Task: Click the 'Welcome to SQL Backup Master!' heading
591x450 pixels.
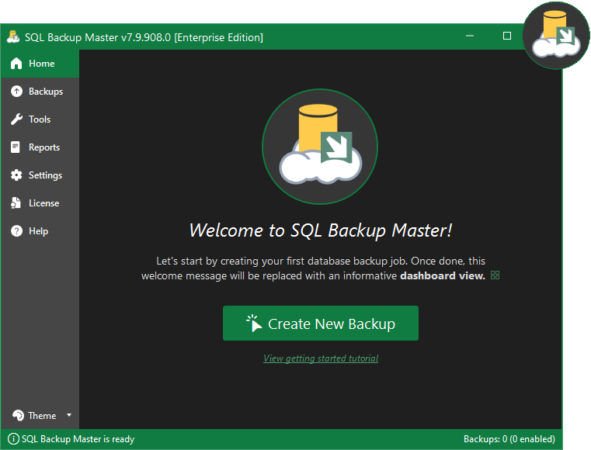Action: (x=321, y=230)
